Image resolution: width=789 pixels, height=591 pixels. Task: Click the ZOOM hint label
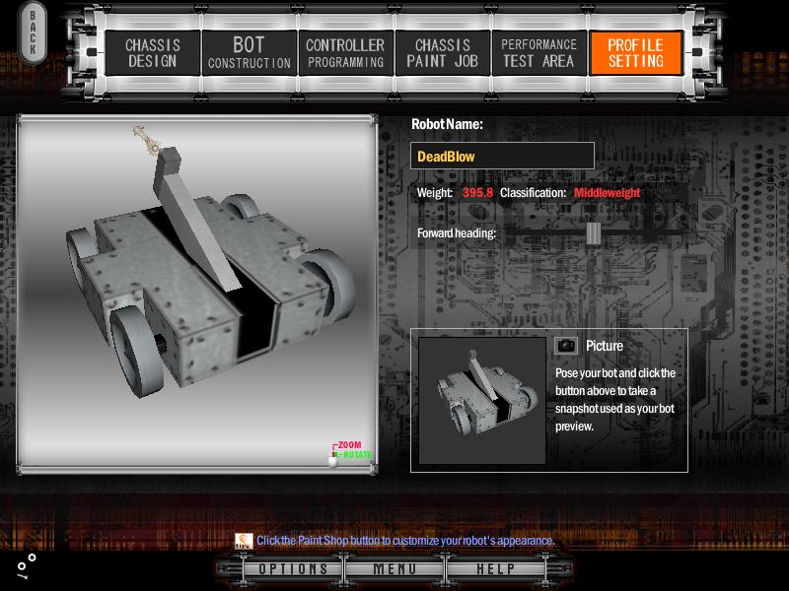tap(349, 445)
